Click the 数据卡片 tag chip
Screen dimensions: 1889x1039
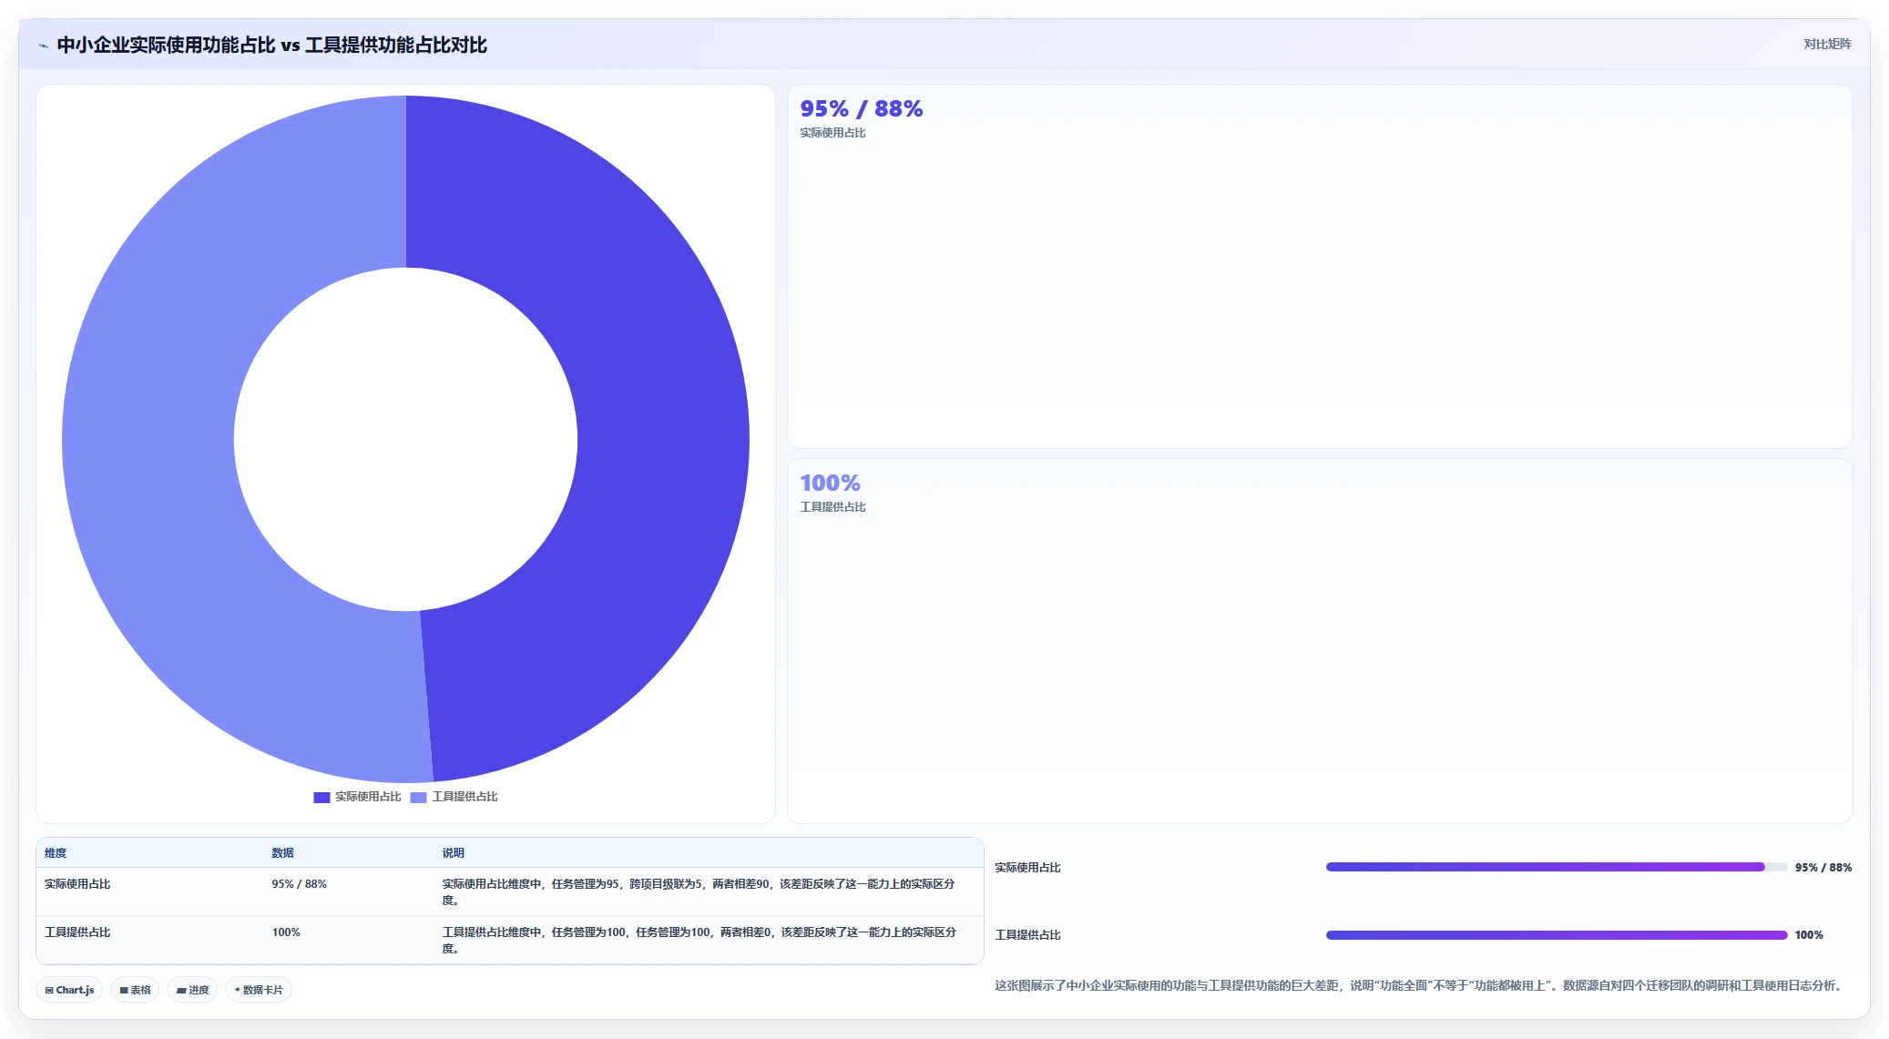coord(259,990)
